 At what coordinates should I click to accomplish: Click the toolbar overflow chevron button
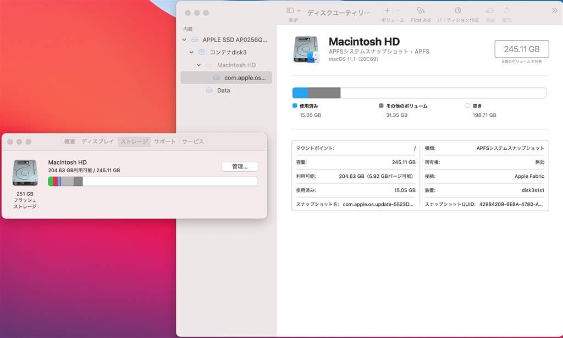tap(555, 9)
